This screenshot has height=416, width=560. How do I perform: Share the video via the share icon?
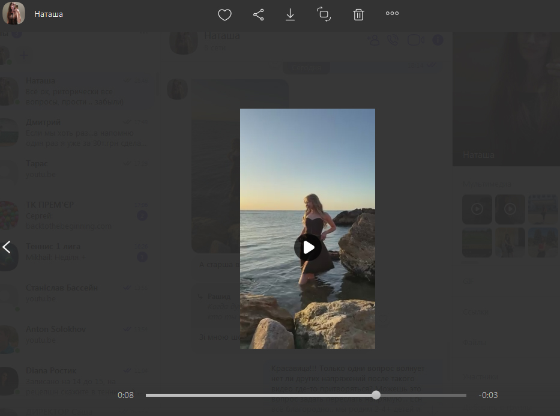(258, 14)
